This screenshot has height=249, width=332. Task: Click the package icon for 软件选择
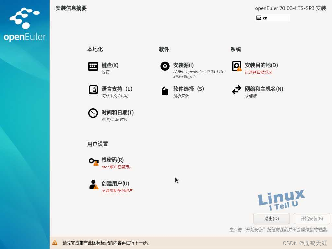(165, 91)
